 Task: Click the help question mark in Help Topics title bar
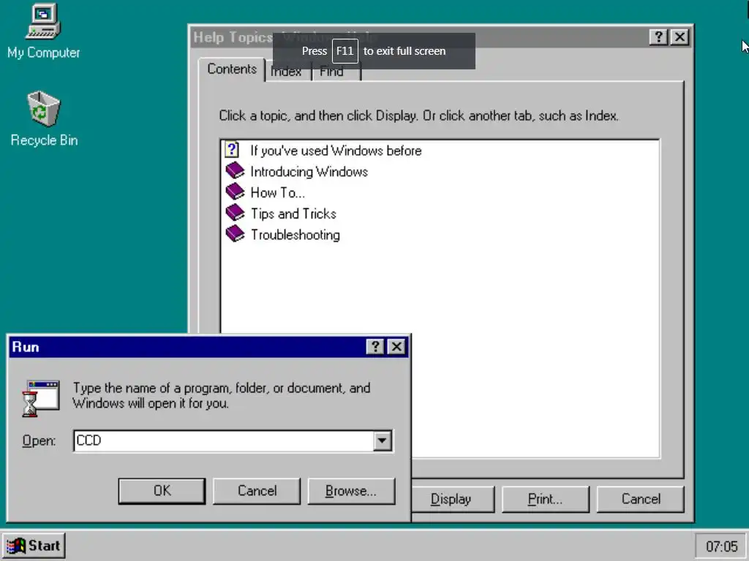(658, 37)
